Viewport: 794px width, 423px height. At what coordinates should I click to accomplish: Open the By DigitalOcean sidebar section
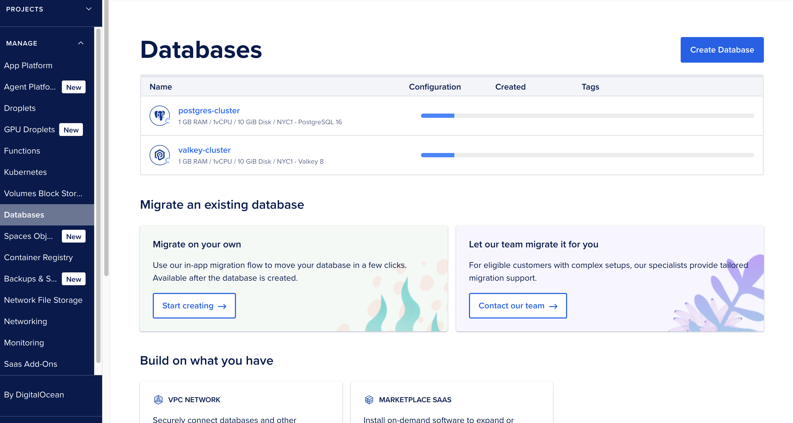coord(34,395)
